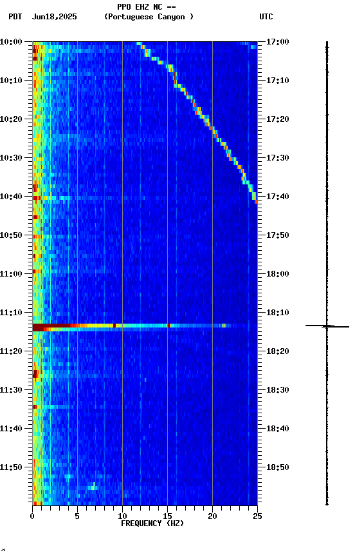Click the 17:10 UTC time label
The width and height of the screenshot is (355, 557).
click(x=278, y=81)
